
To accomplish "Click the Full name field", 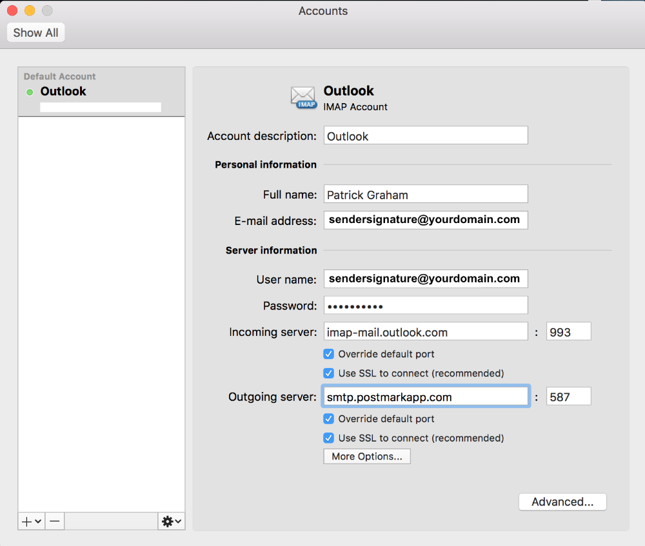I will 425,194.
